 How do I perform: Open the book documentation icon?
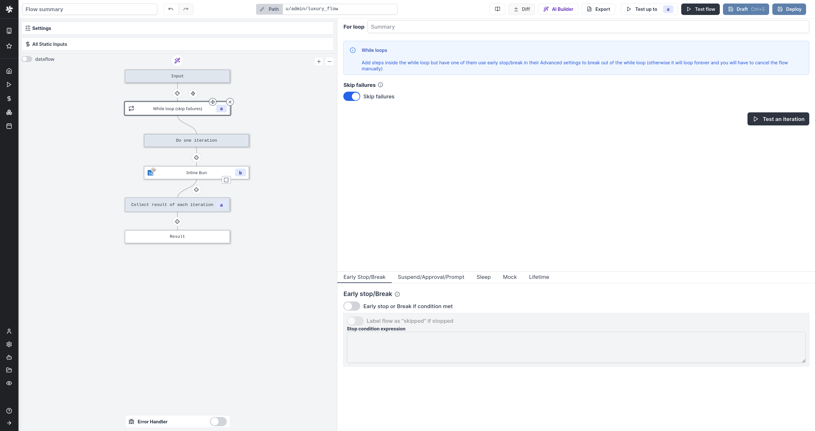[x=497, y=9]
